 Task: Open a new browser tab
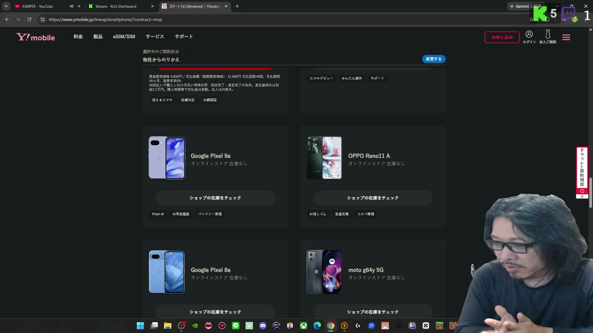pos(237,6)
